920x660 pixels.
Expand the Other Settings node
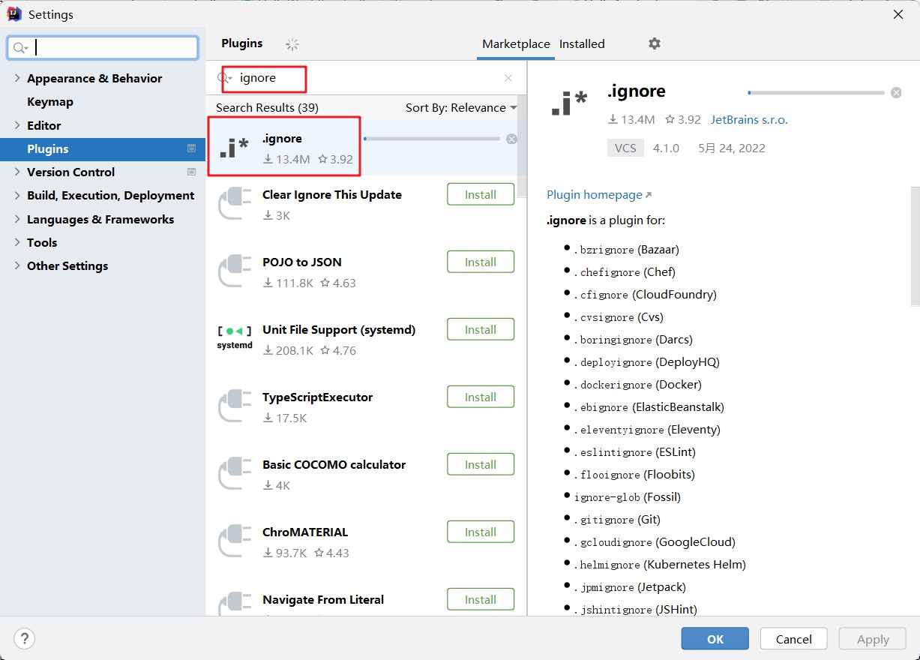click(17, 265)
